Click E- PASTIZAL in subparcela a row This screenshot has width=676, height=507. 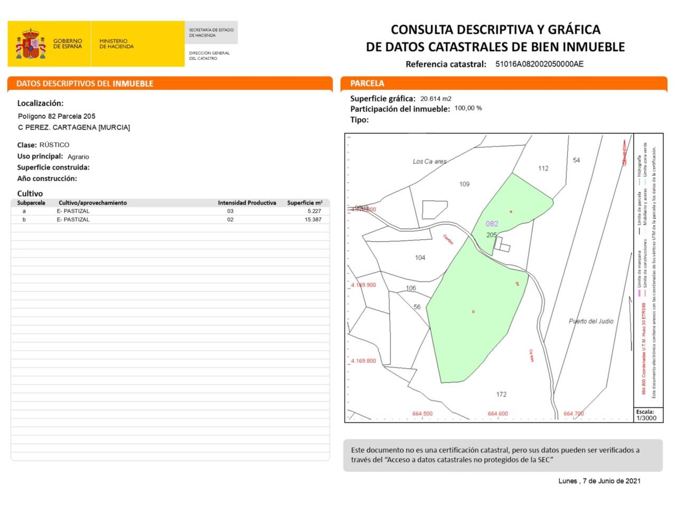(x=73, y=211)
